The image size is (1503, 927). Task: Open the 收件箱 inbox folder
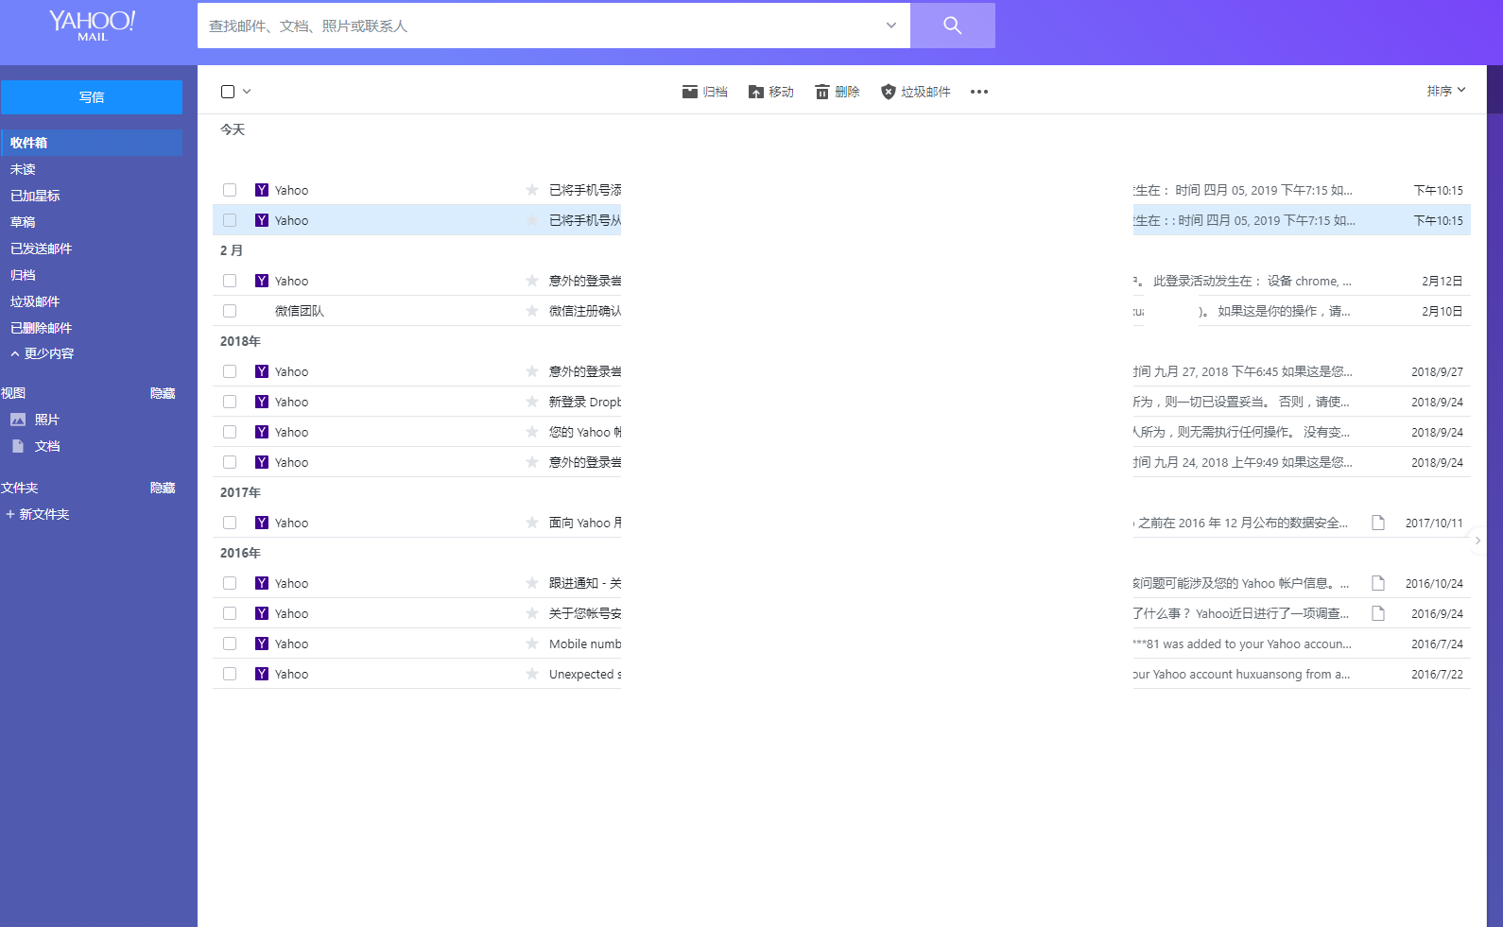(x=92, y=143)
